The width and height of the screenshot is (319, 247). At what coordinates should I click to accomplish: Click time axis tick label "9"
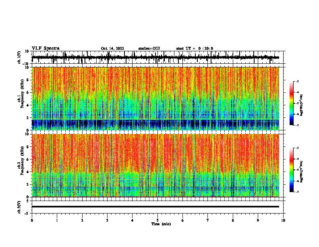[x=258, y=220]
